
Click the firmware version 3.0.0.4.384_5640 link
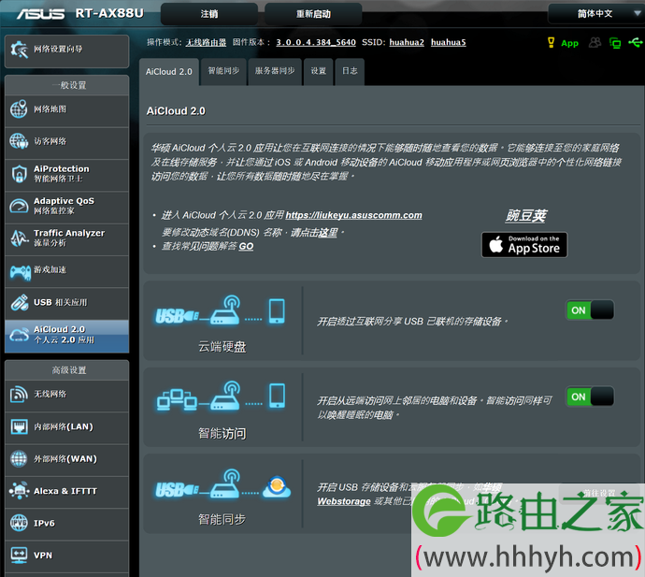[316, 42]
